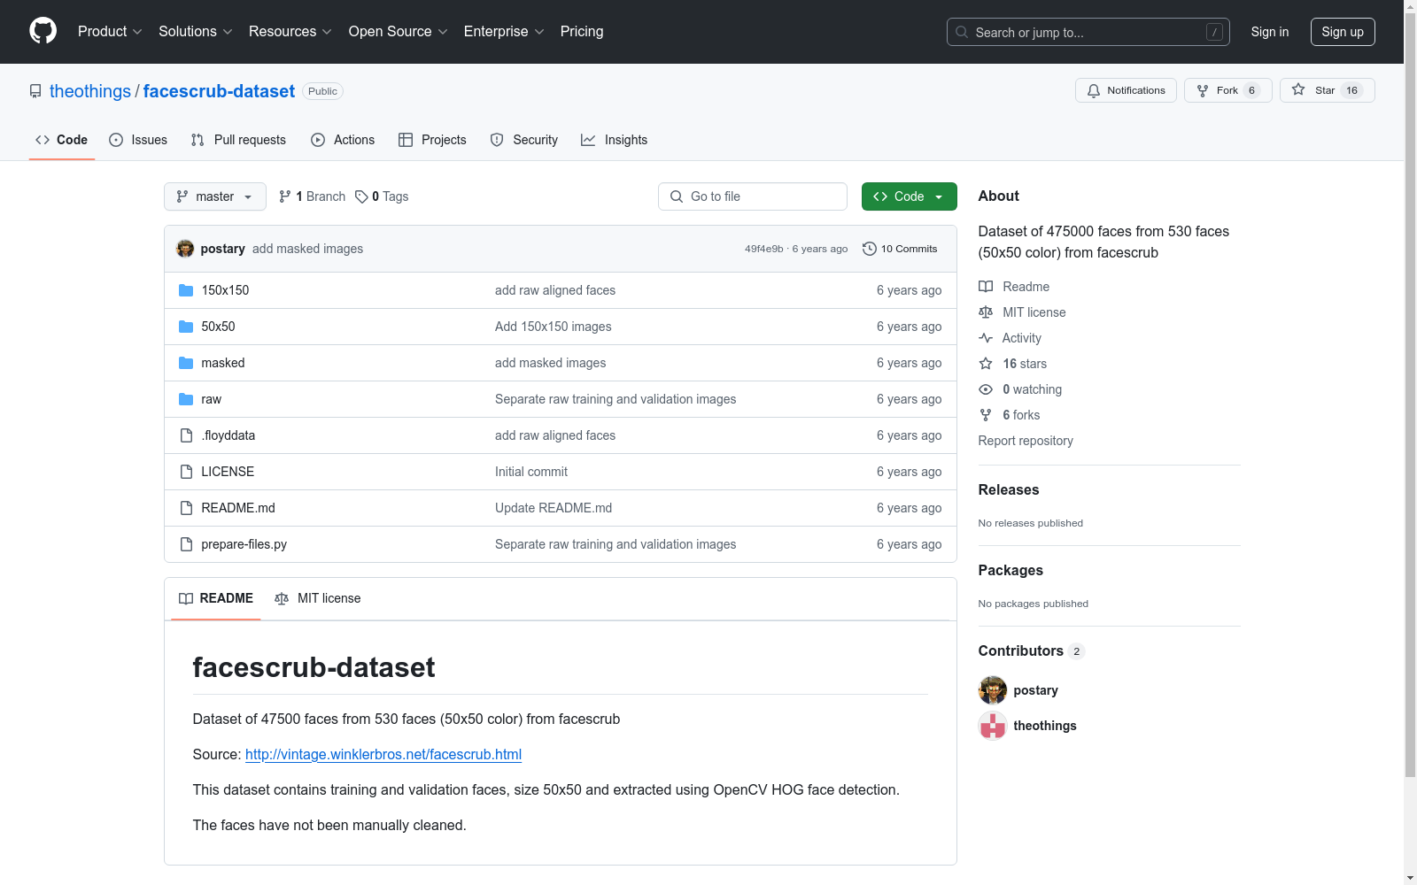This screenshot has width=1417, height=885.
Task: Open the masked folder icon
Action: pos(186,363)
